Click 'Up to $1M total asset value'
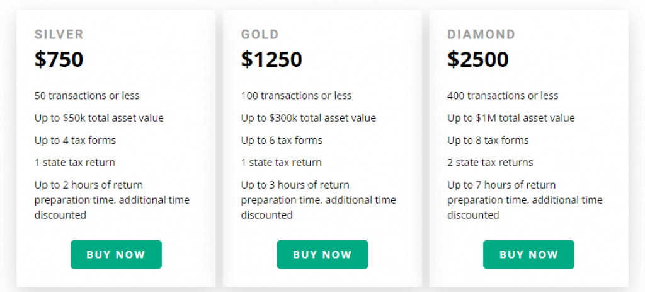 coord(511,118)
